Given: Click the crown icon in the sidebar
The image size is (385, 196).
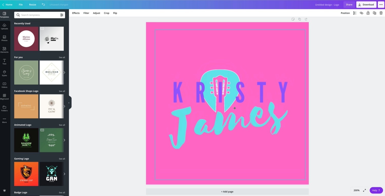Looking at the screenshot, I should coord(4,190).
